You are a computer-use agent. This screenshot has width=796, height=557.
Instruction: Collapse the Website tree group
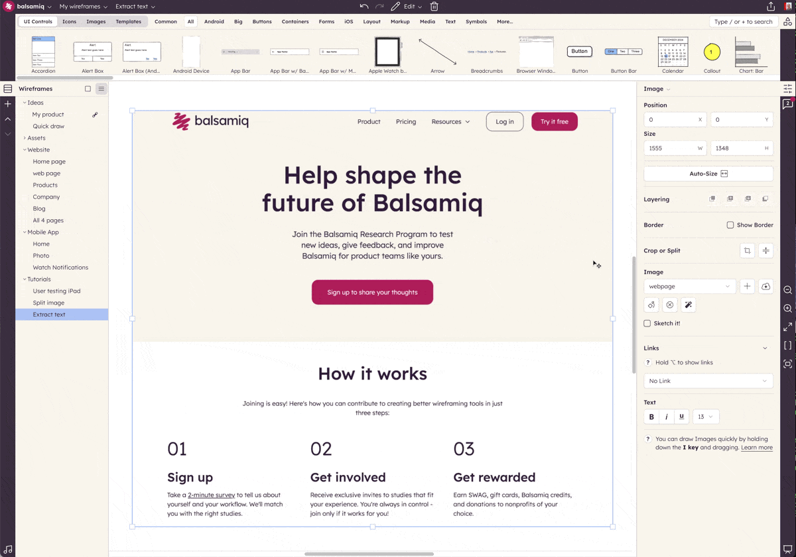(25, 150)
